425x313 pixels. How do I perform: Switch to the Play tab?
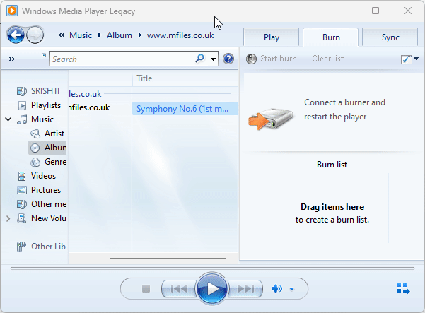(272, 37)
